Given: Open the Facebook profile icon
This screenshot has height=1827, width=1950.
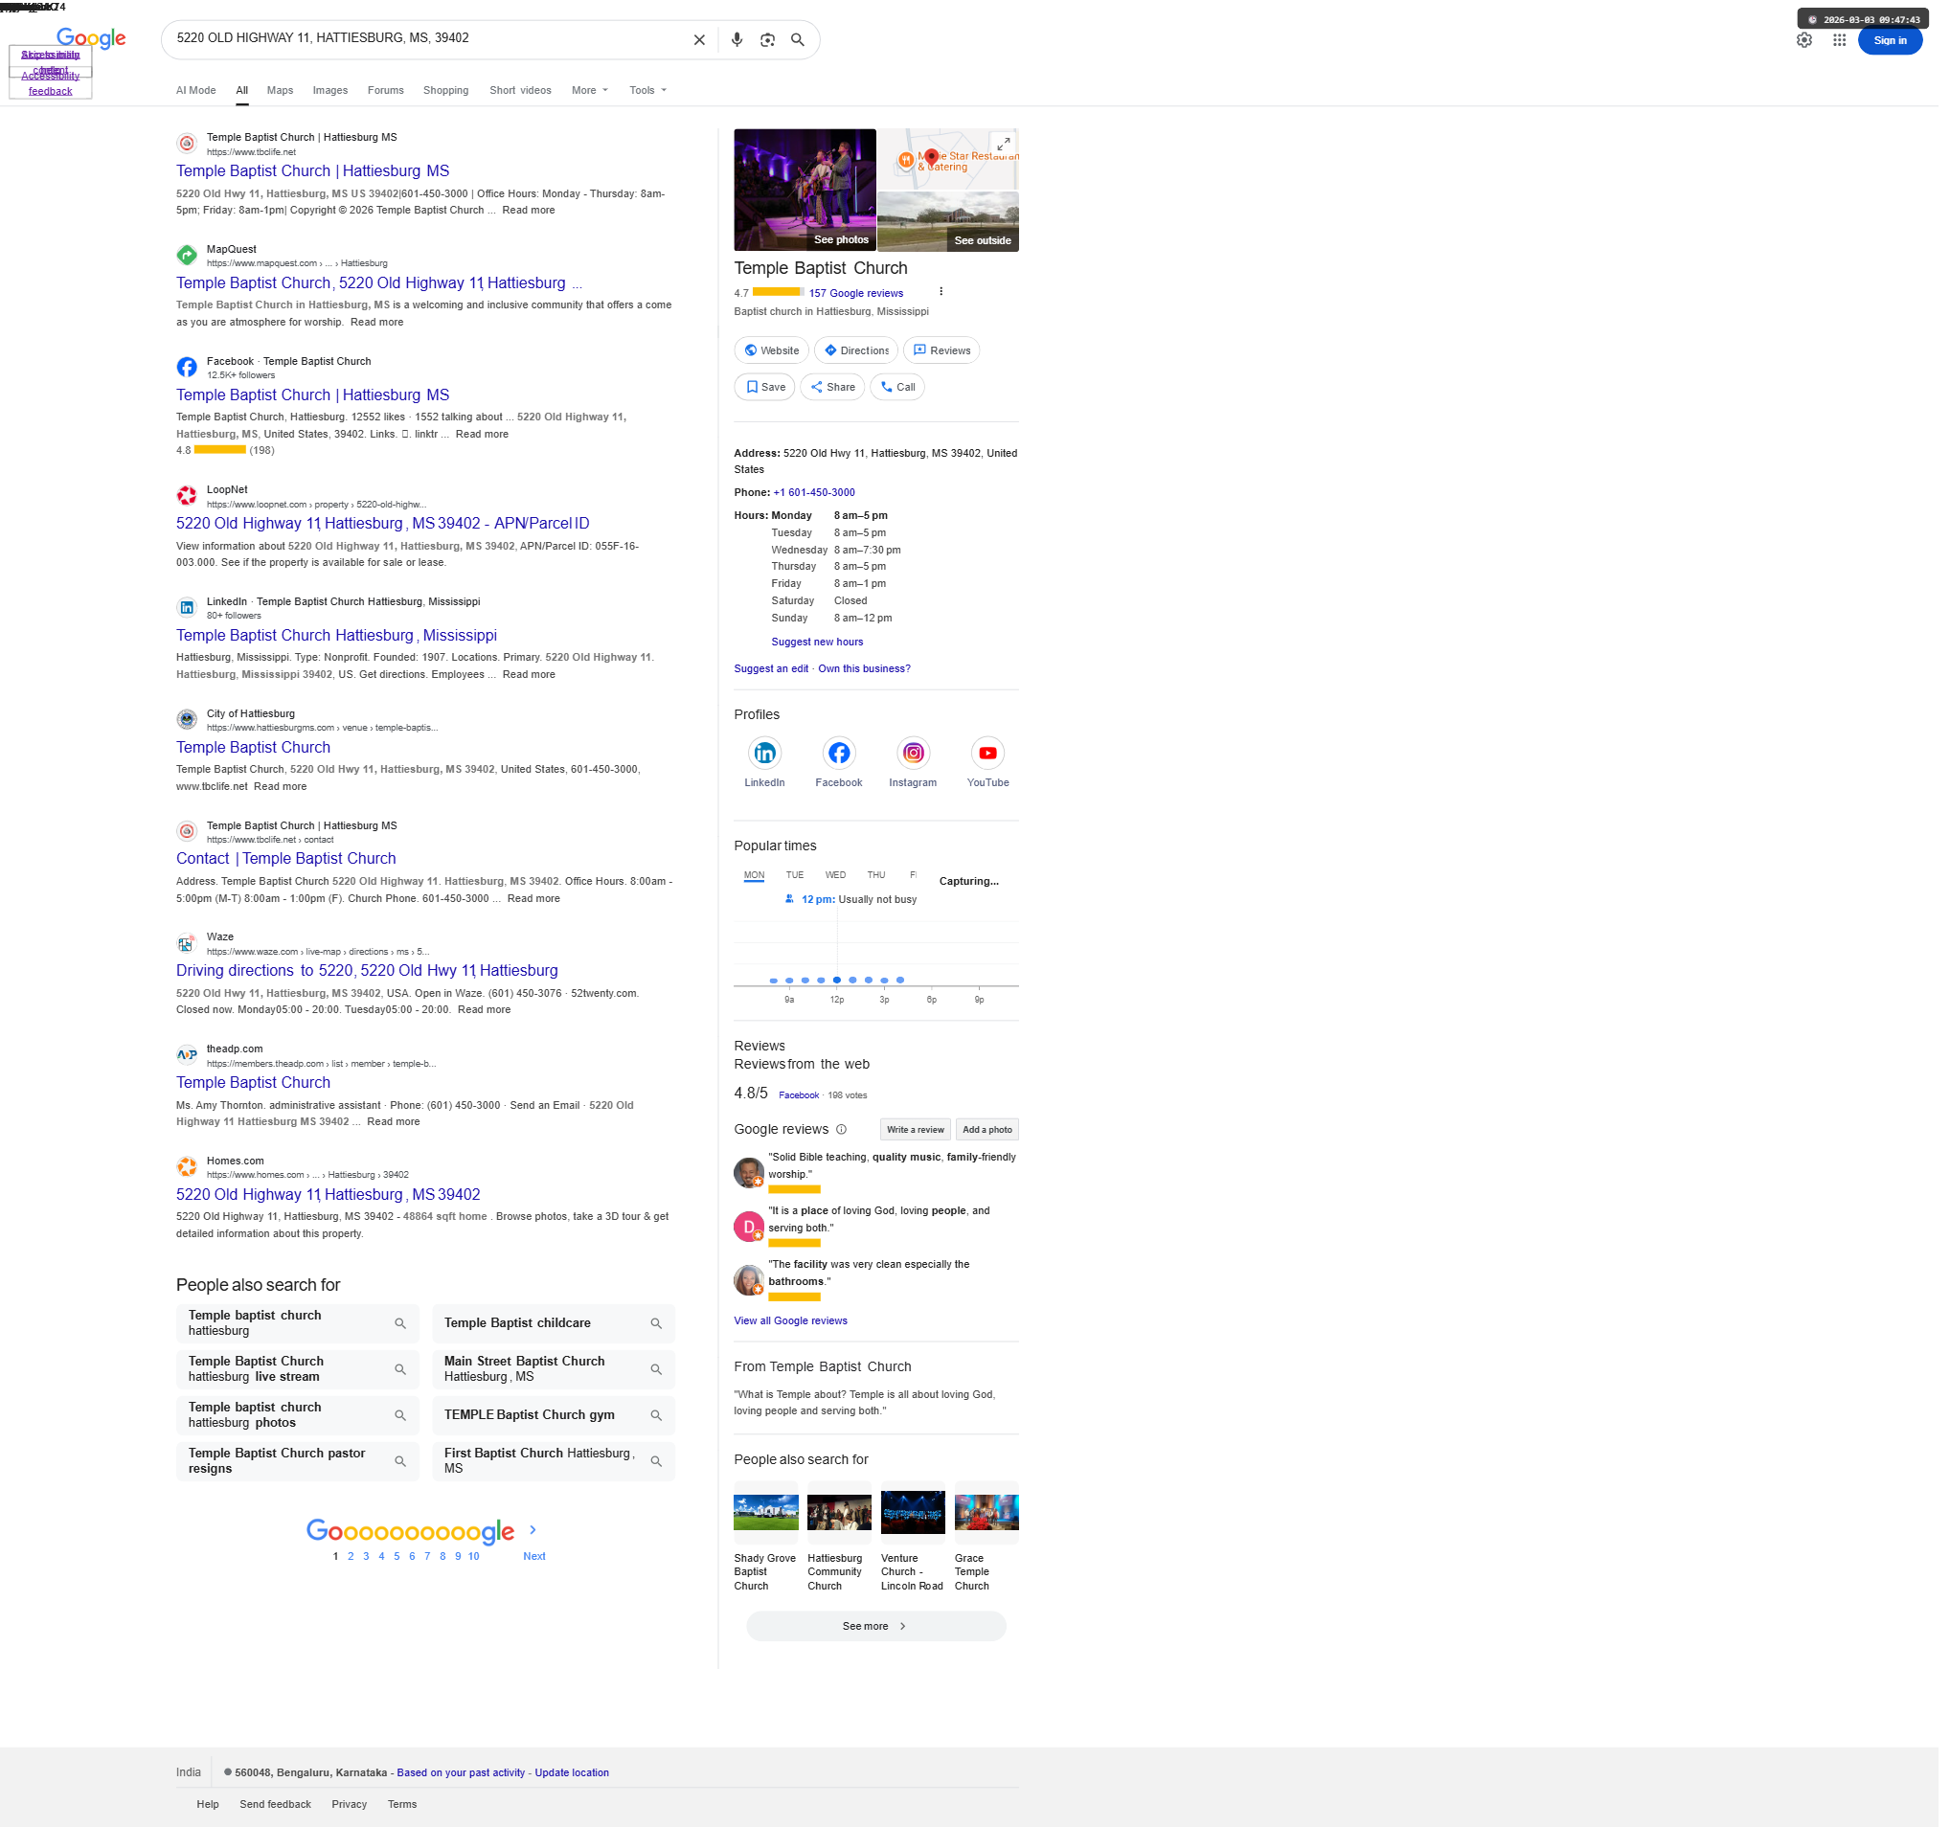Looking at the screenshot, I should click(844, 757).
